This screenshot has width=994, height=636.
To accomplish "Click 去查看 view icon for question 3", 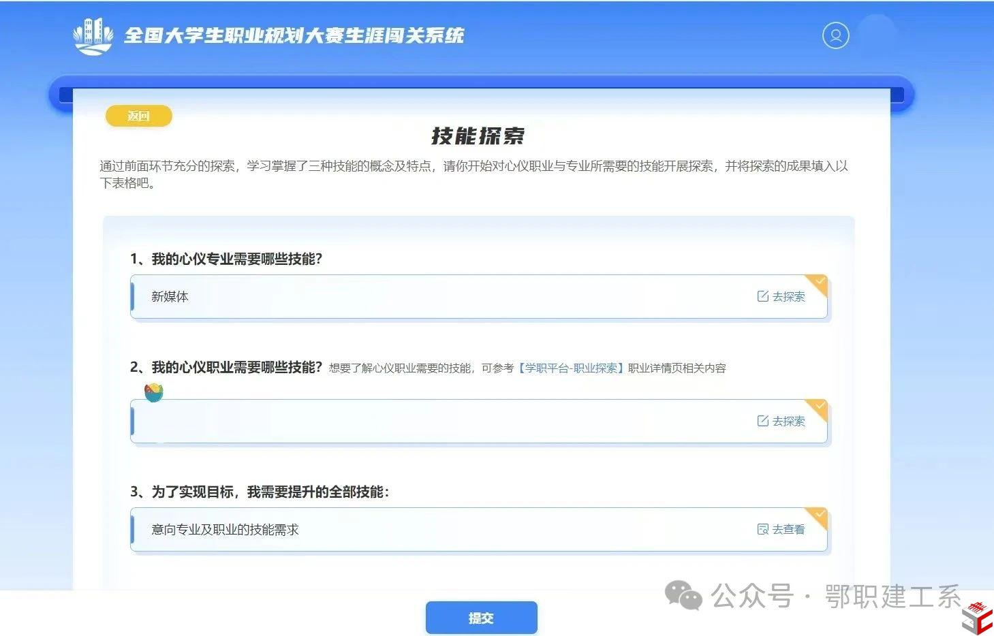I will coord(763,529).
